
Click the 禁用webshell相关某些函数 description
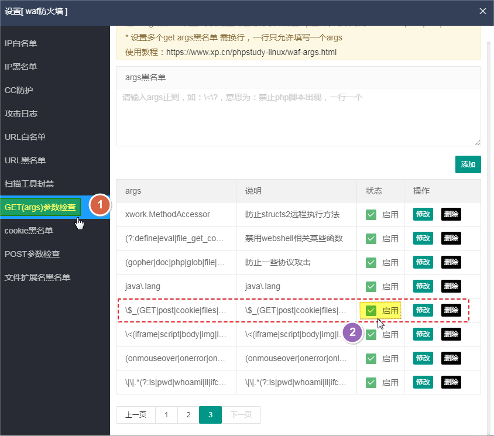tap(297, 238)
